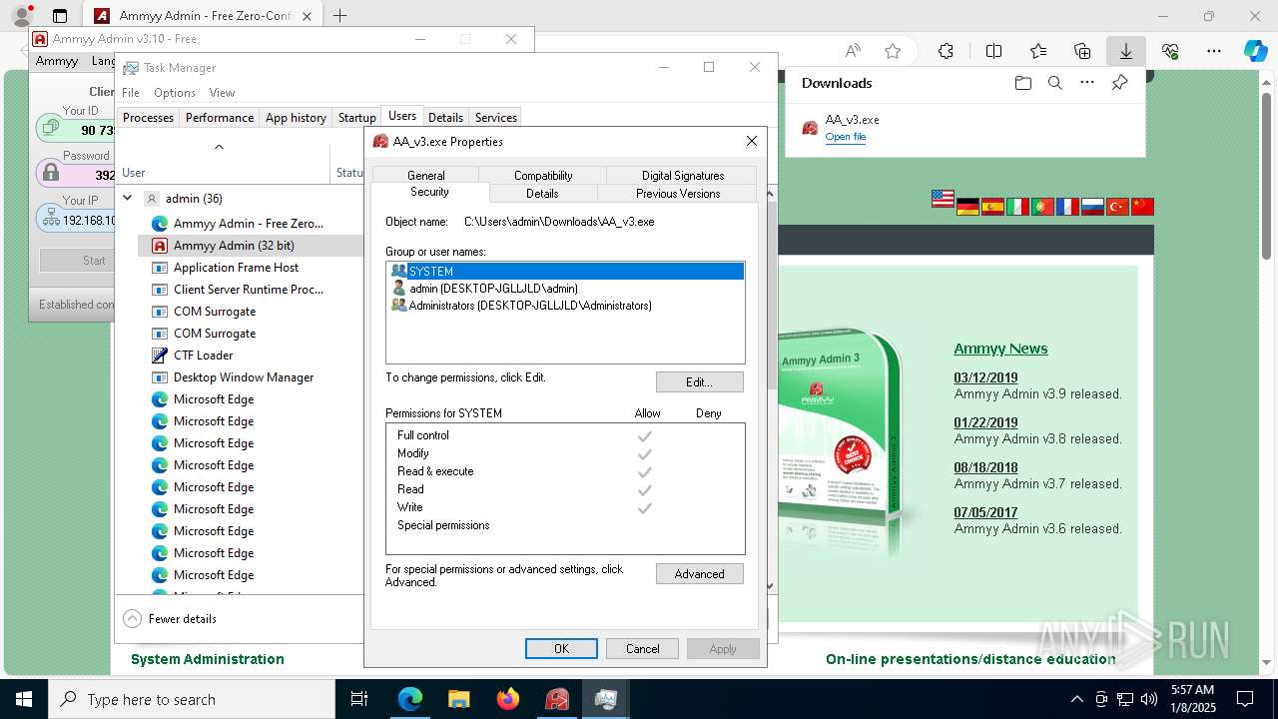Select the Spanish flag language
This screenshot has width=1278, height=719.
pos(992,207)
